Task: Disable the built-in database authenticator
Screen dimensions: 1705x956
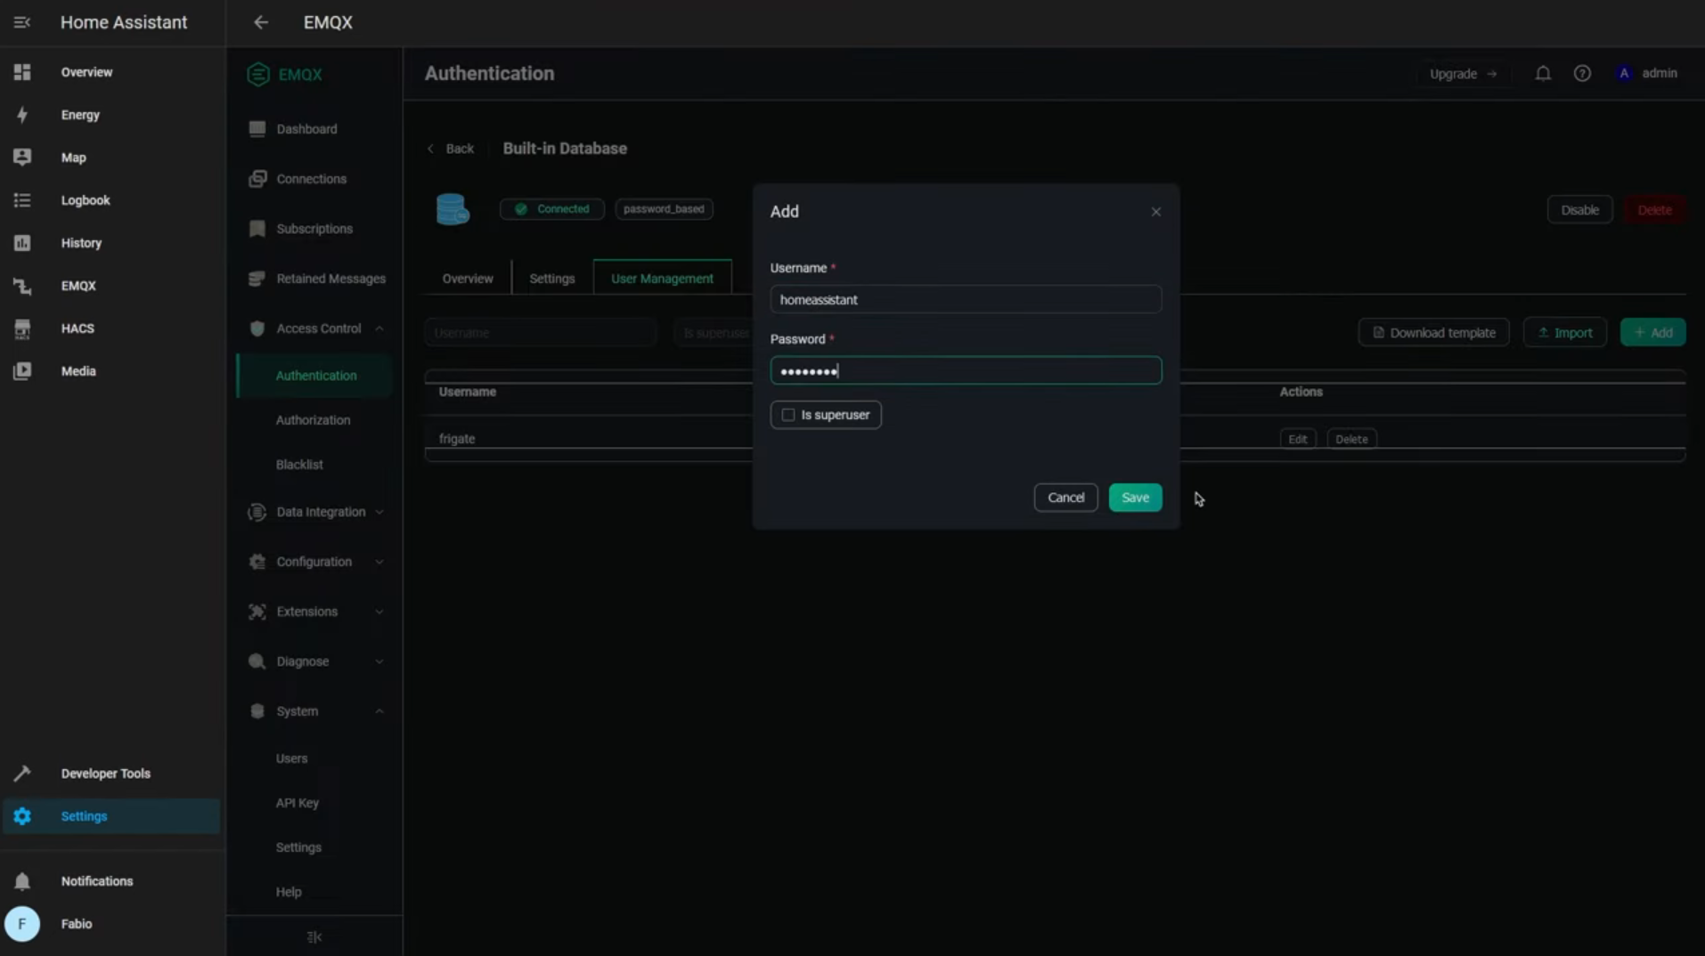Action: point(1579,210)
